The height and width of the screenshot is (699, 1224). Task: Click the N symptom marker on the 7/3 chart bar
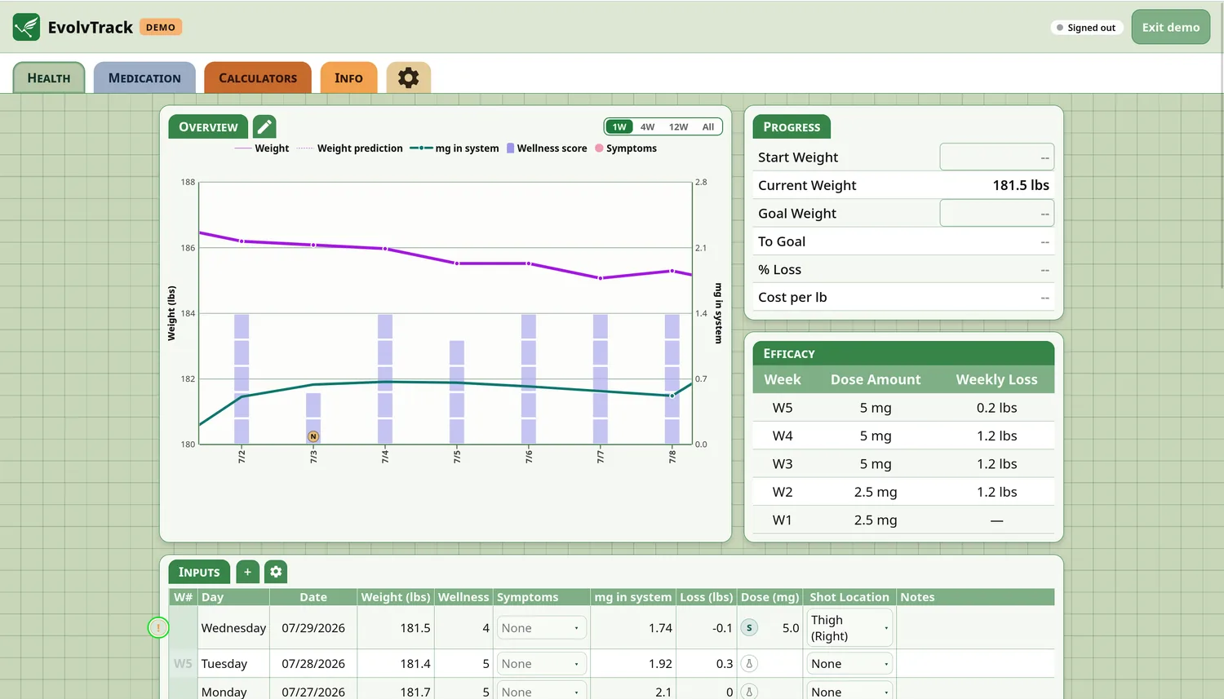[313, 436]
